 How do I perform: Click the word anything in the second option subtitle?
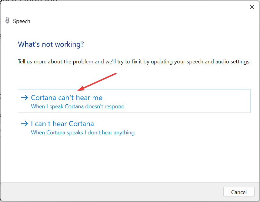124,133
